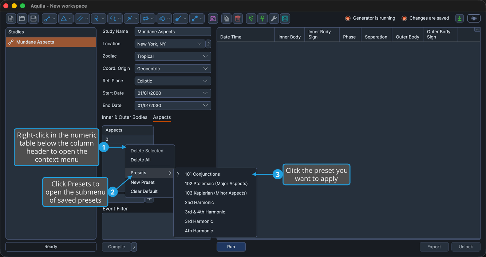Open the End Date picker 01/01/2030
This screenshot has width=486, height=257.
(x=173, y=106)
